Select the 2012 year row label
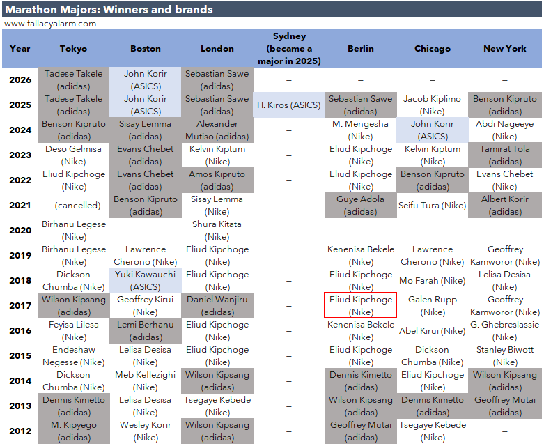The height and width of the screenshot is (446, 544). coord(20,431)
